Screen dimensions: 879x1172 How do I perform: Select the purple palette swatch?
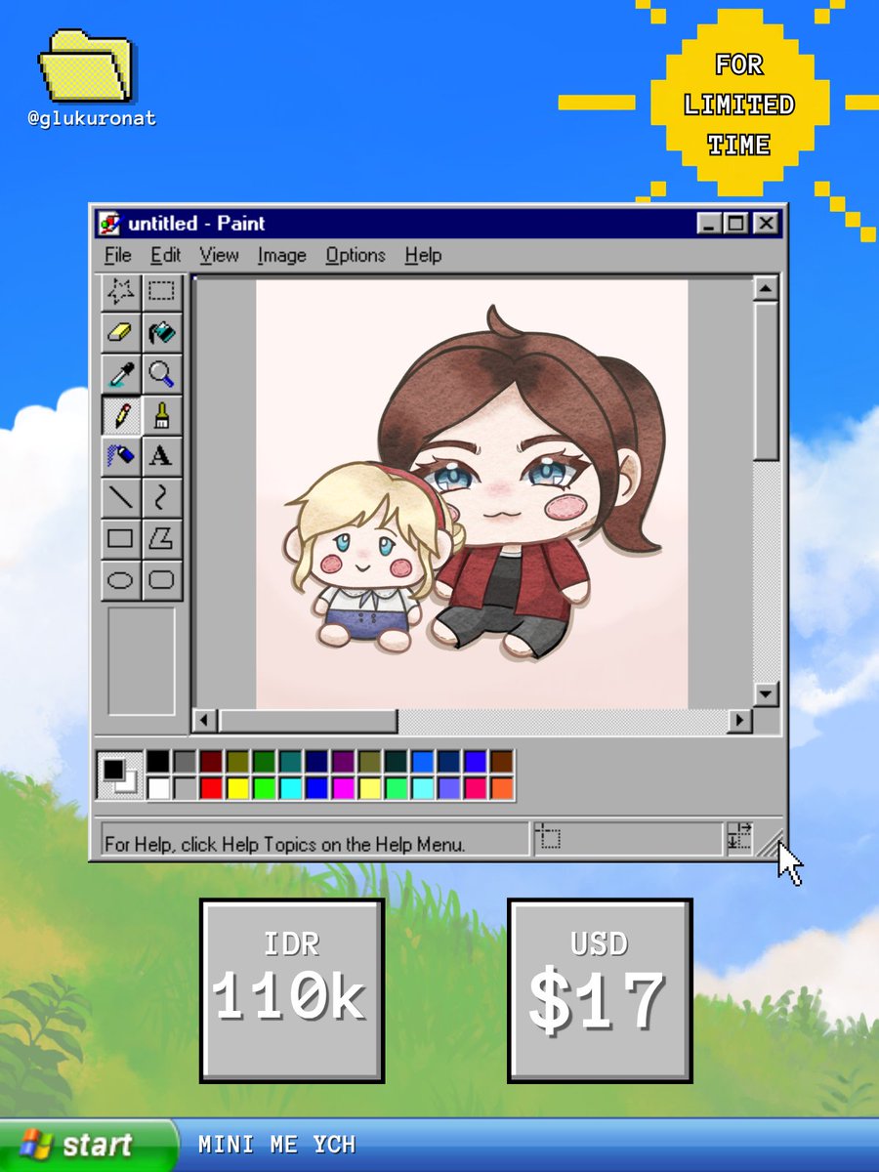tap(343, 763)
